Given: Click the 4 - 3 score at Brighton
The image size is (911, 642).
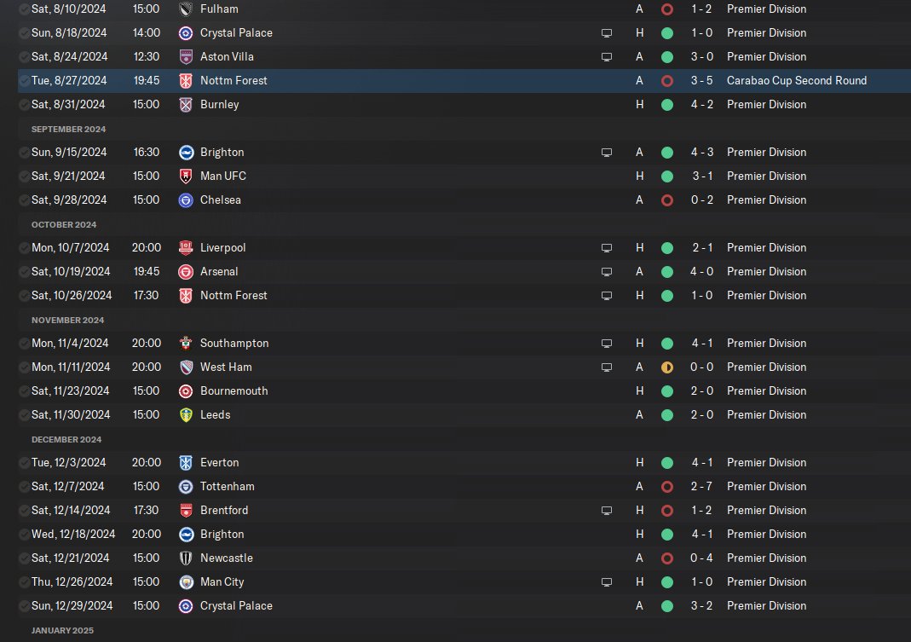Looking at the screenshot, I should coord(704,153).
